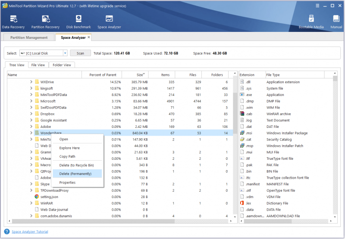This screenshot has height=239, width=345.
Task: Click the Space Analyzer toolbar icon
Action: (x=109, y=22)
